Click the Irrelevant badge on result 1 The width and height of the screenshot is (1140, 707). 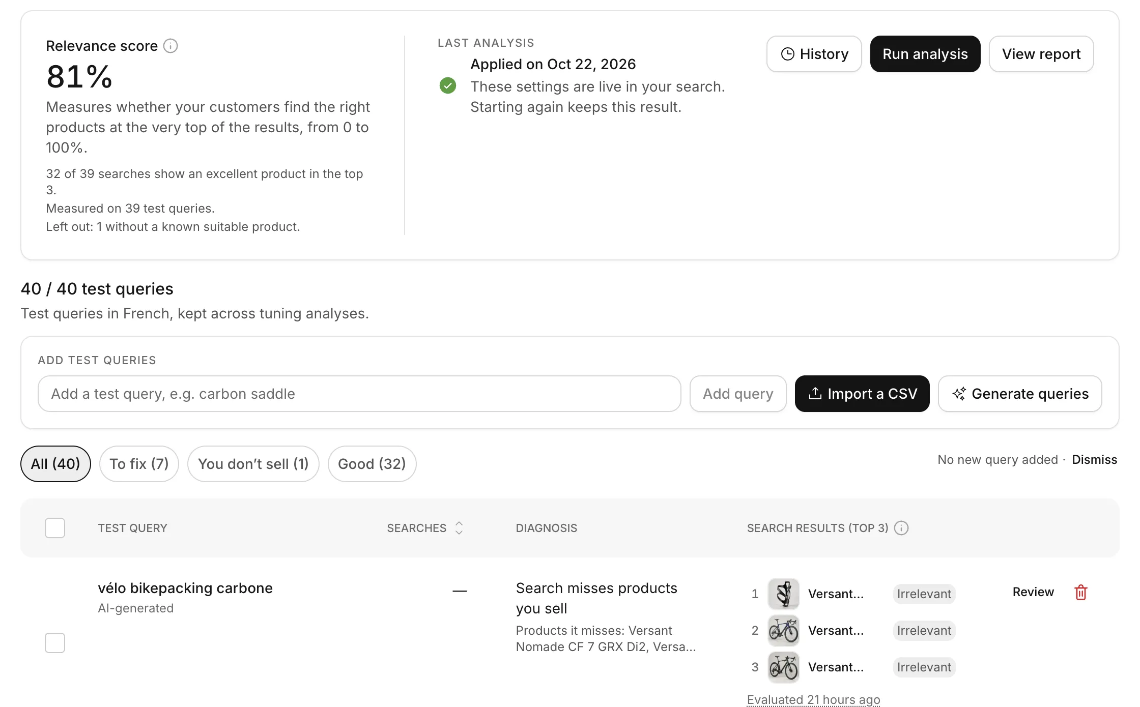coord(924,594)
